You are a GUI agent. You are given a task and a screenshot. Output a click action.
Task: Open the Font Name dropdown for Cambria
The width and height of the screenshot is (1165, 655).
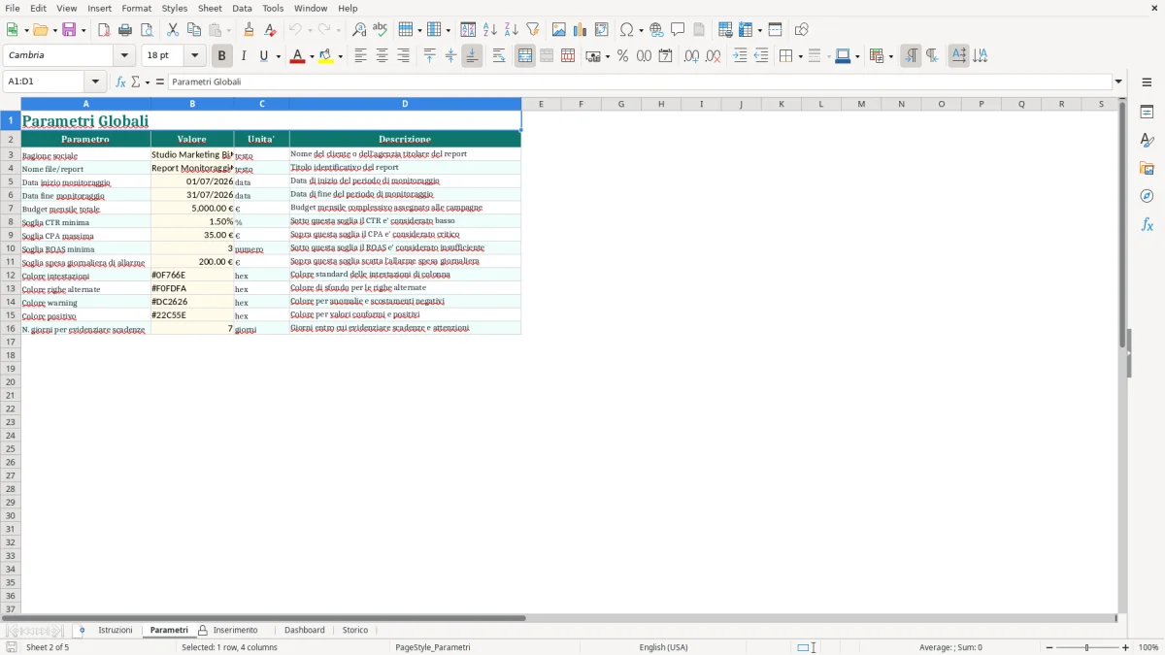[x=124, y=56]
